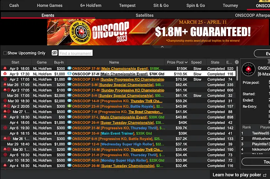Open table column settings gear

(x=237, y=62)
